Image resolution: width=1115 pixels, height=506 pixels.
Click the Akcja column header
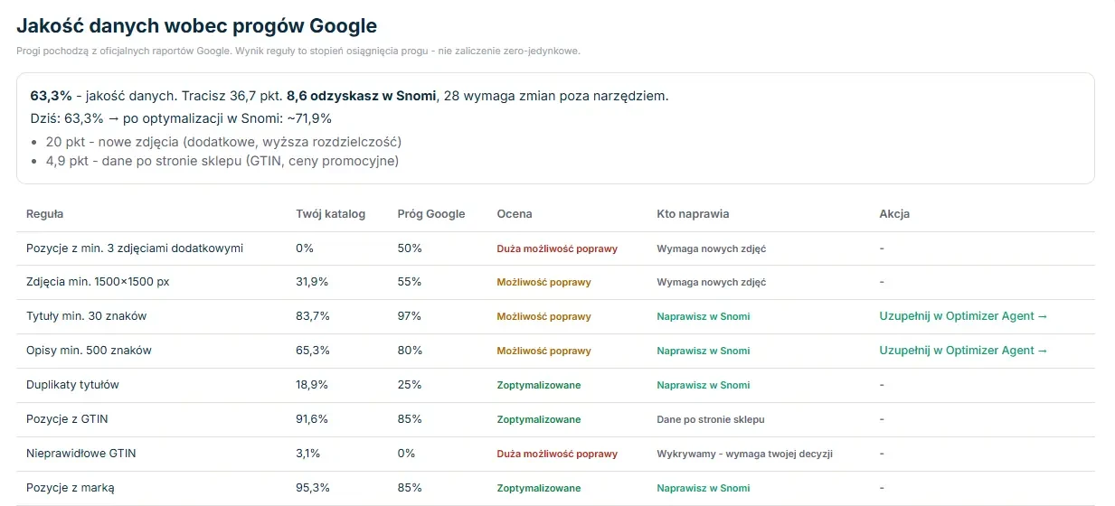[x=894, y=214]
